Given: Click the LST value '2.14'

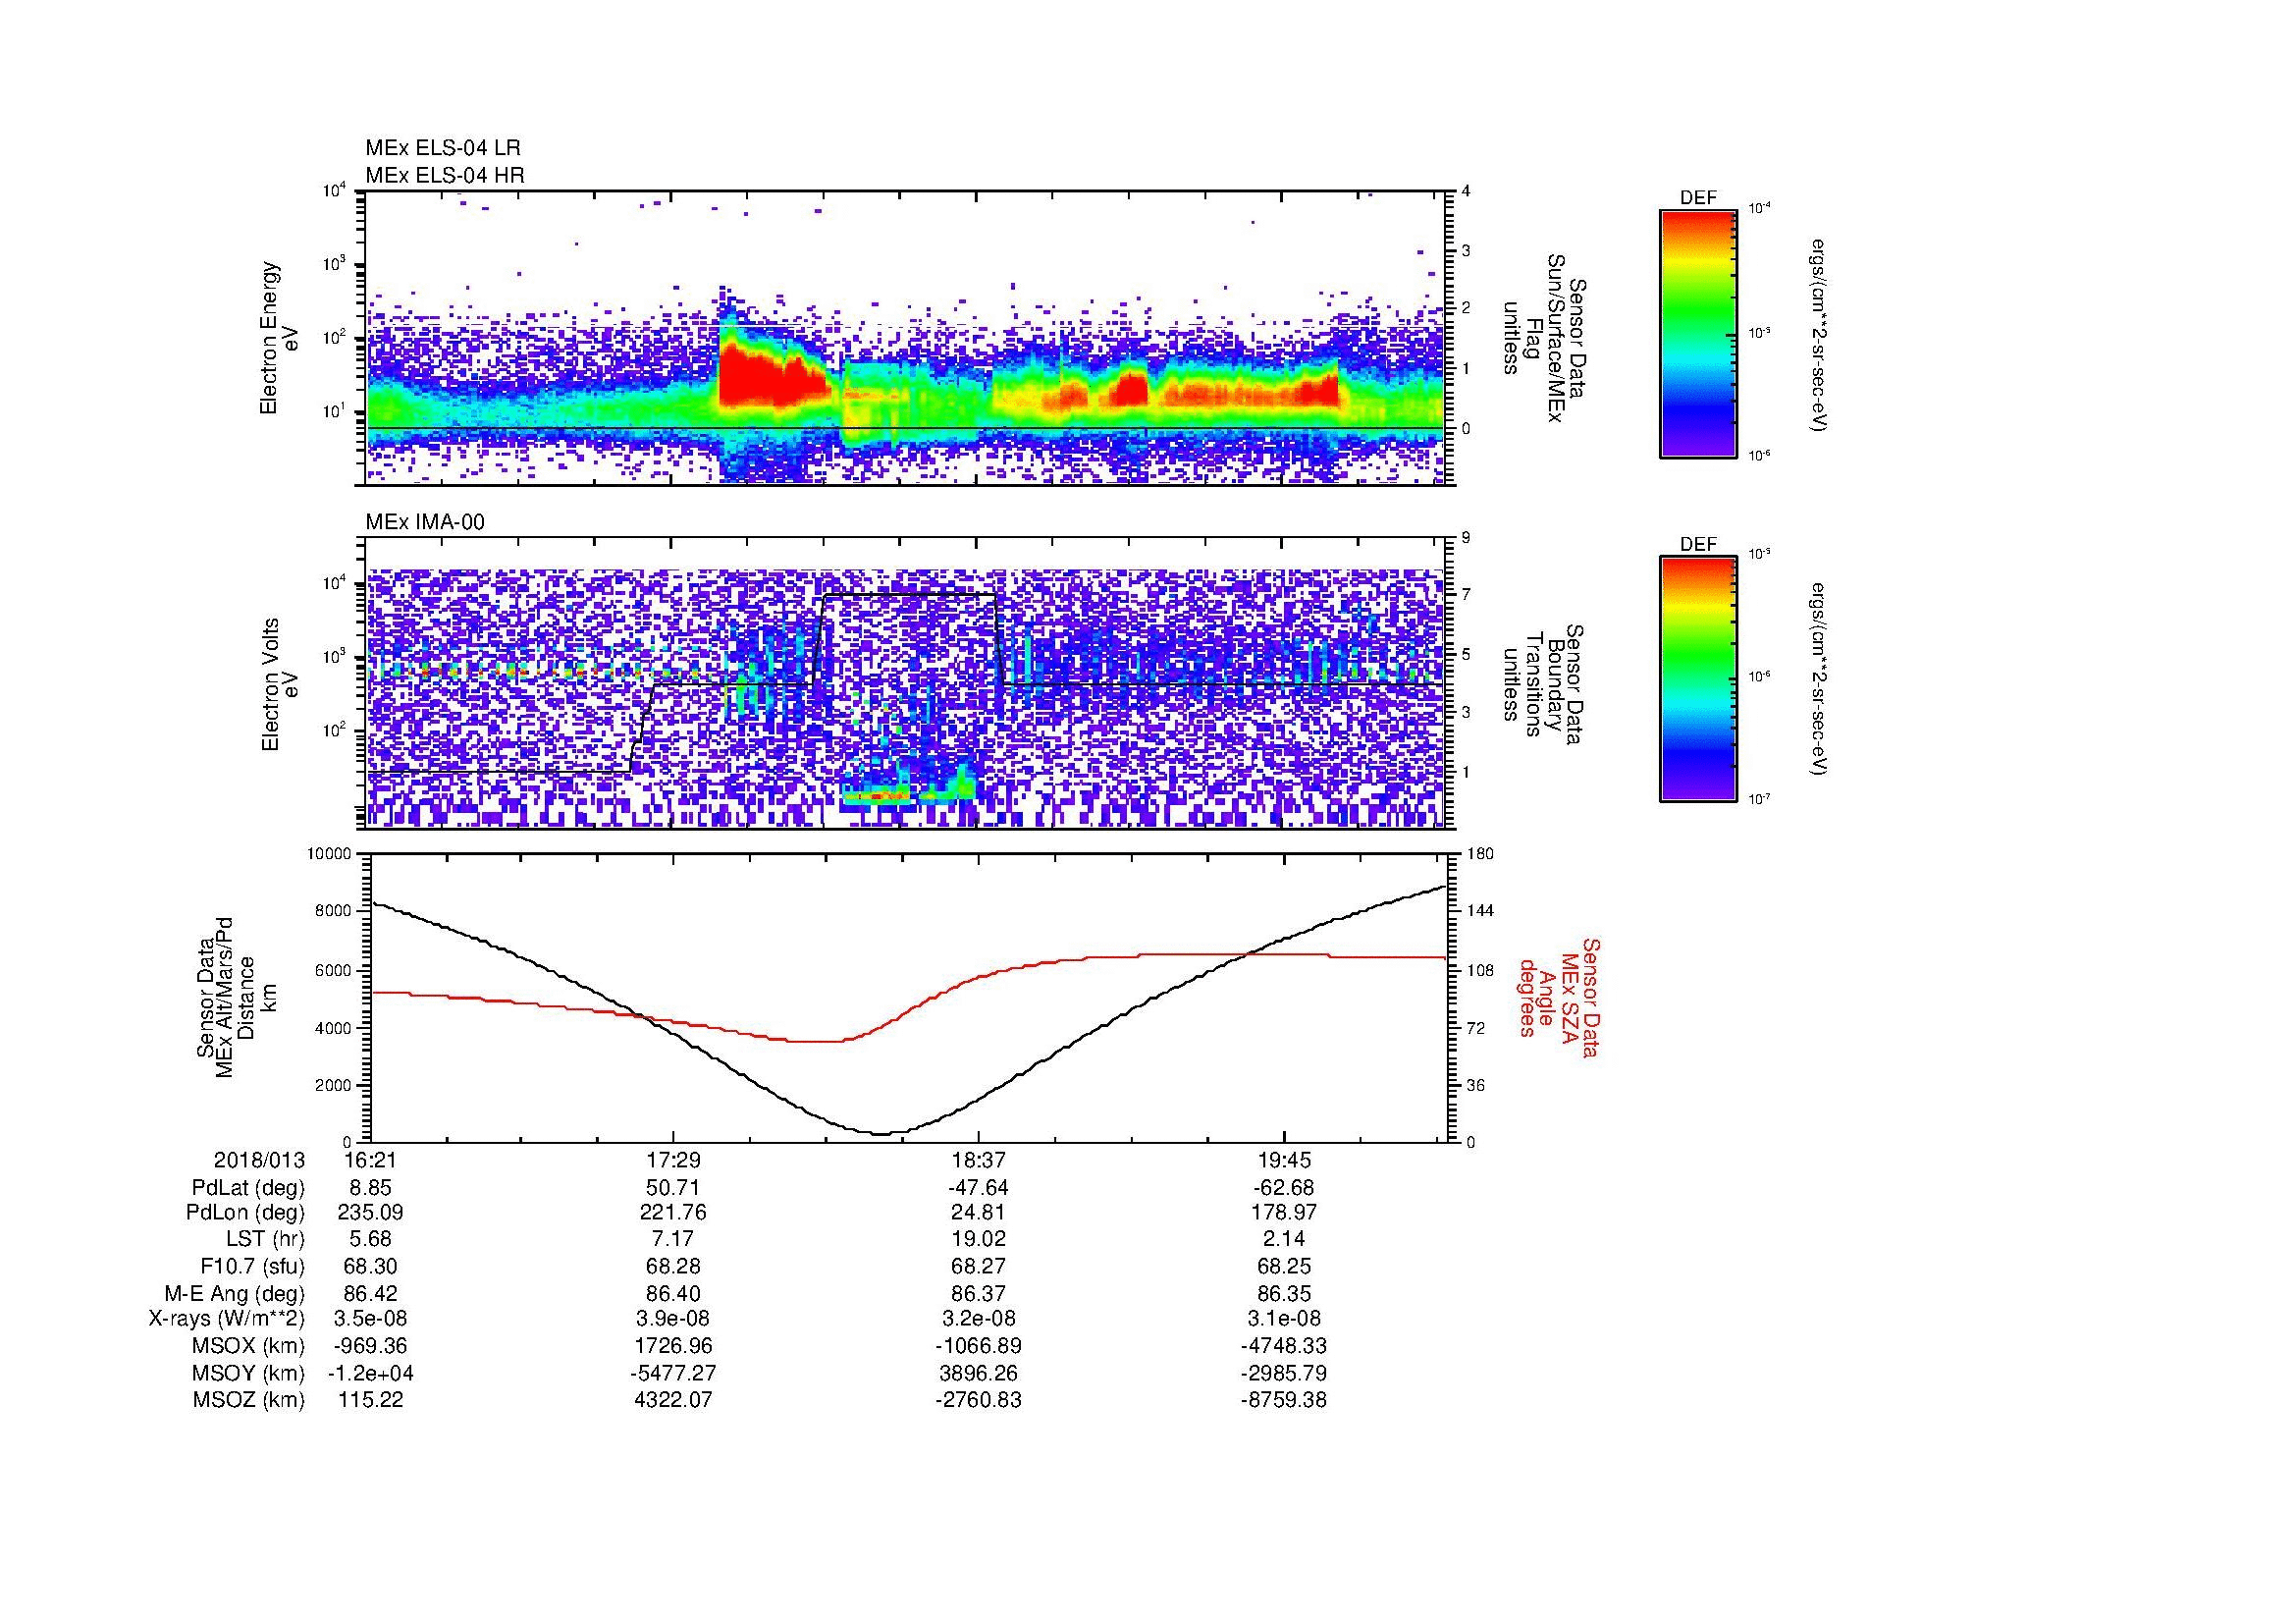Looking at the screenshot, I should tap(1283, 1239).
